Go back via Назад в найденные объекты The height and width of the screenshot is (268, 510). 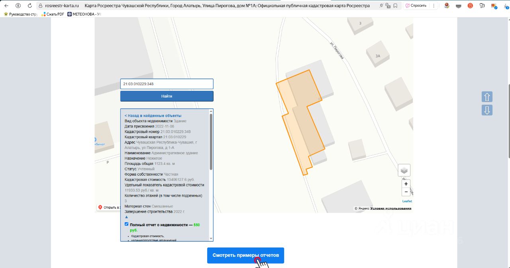[x=153, y=115]
